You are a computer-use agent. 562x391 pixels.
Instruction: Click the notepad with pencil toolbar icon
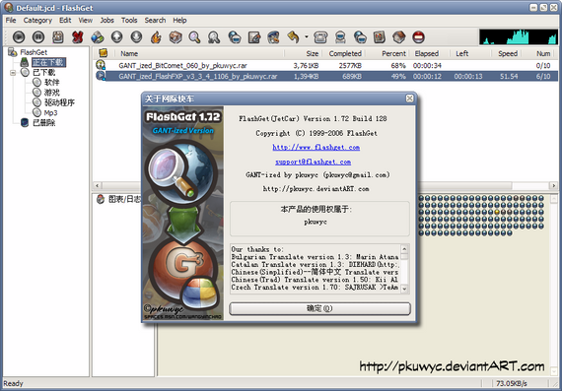254,36
